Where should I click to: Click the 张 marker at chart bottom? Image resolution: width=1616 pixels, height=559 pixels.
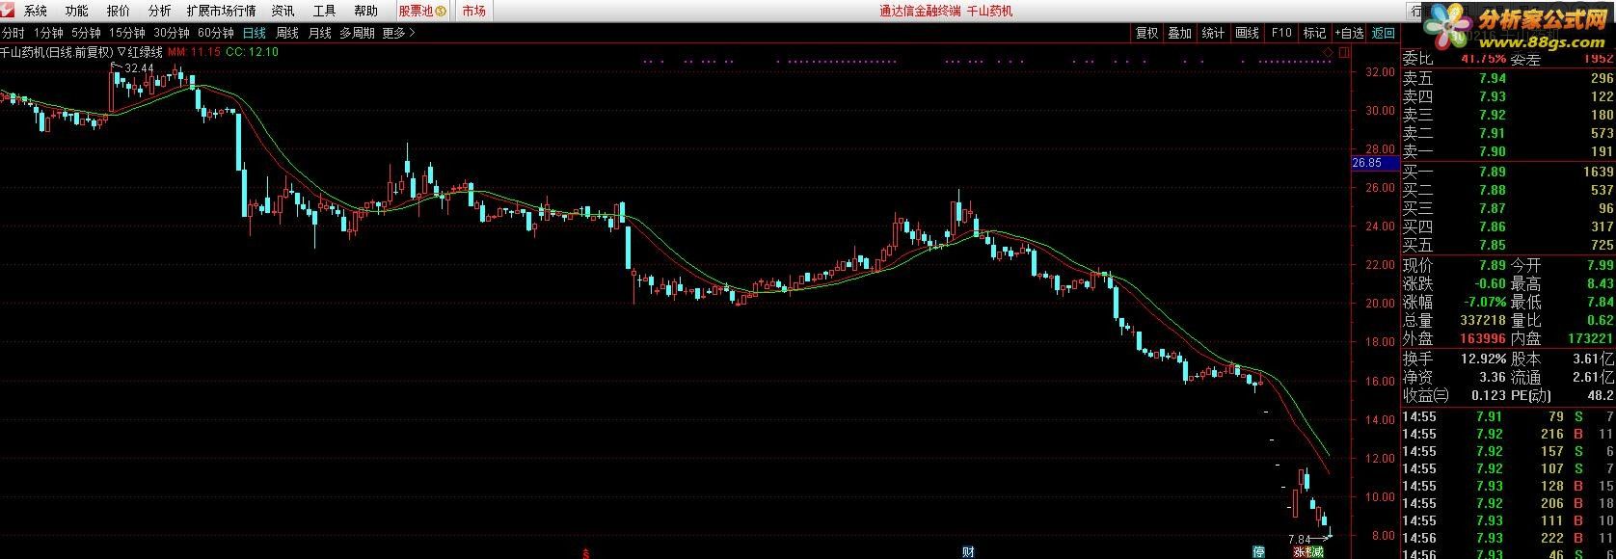point(1299,553)
